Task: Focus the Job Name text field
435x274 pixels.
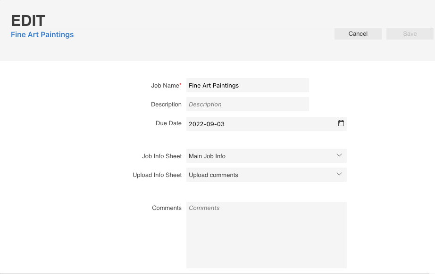Action: coord(248,85)
